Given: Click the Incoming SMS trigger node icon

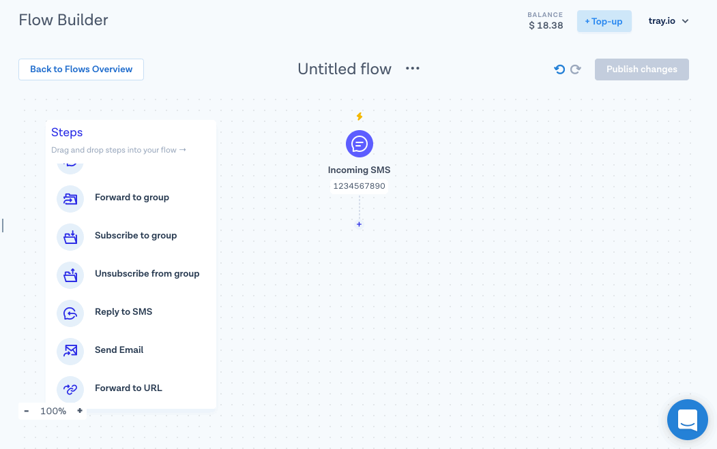Looking at the screenshot, I should tap(360, 144).
